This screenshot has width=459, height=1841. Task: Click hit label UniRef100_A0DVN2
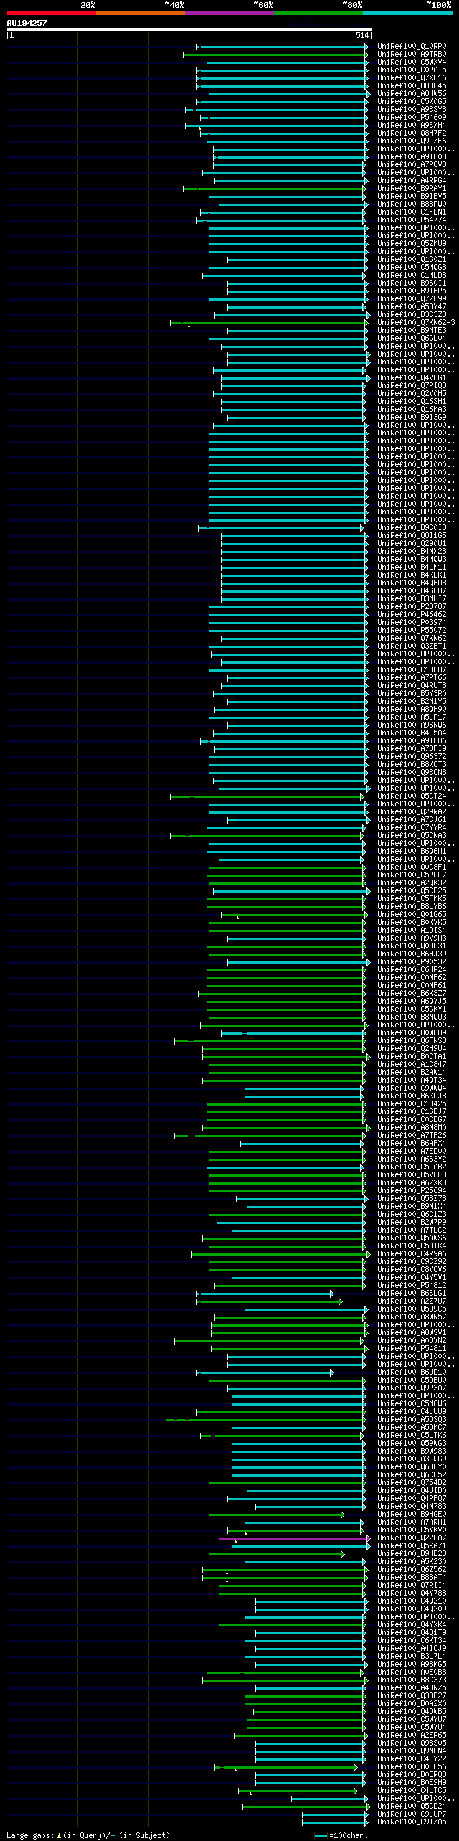click(x=412, y=1341)
